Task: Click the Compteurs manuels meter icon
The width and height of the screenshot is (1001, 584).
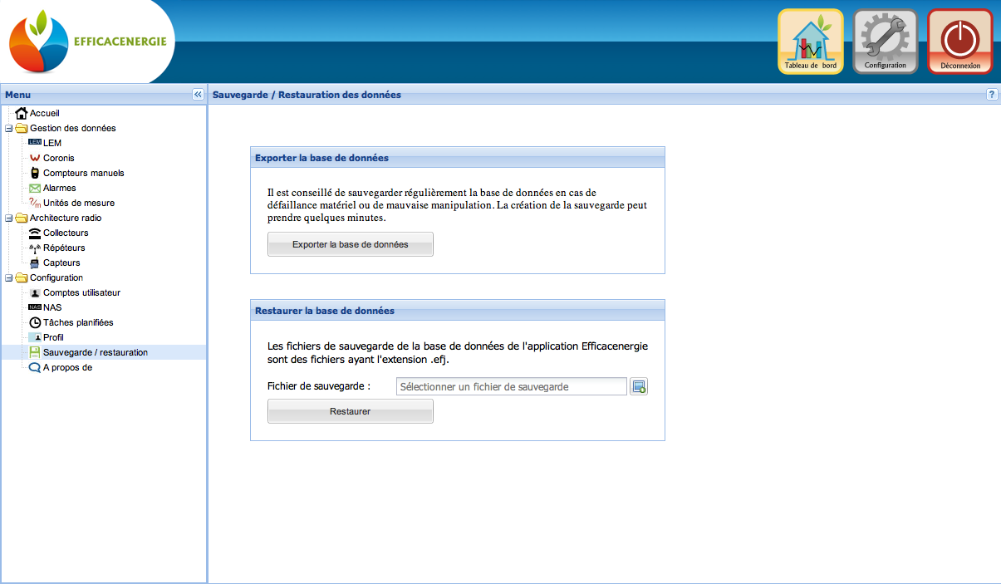Action: 34,173
